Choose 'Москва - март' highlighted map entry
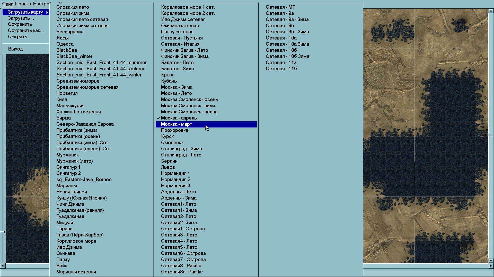The height and width of the screenshot is (277, 494). coord(177,124)
